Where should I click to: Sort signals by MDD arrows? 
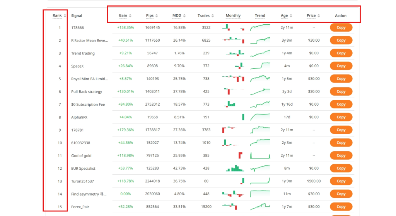pyautogui.click(x=184, y=16)
